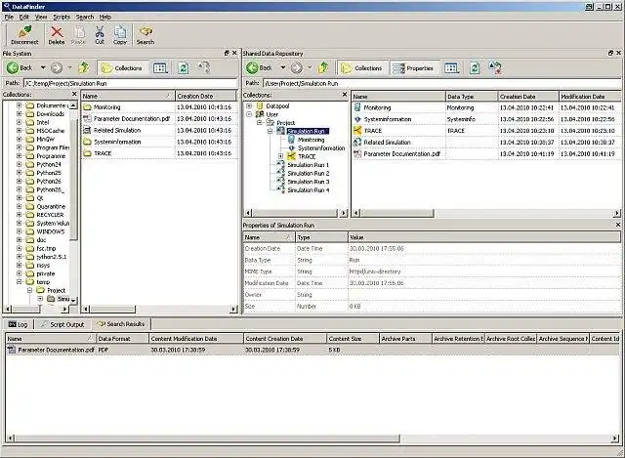
Task: Sort repository list by Modification Date
Action: tap(590, 97)
